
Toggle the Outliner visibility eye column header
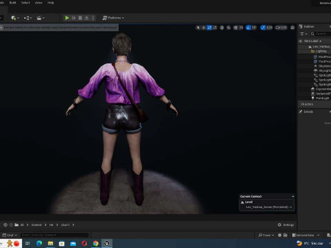(x=300, y=41)
